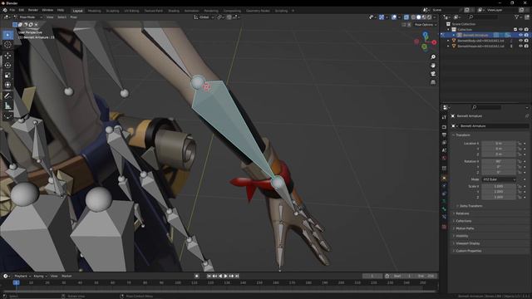Activate the Rotate tool

7,66
